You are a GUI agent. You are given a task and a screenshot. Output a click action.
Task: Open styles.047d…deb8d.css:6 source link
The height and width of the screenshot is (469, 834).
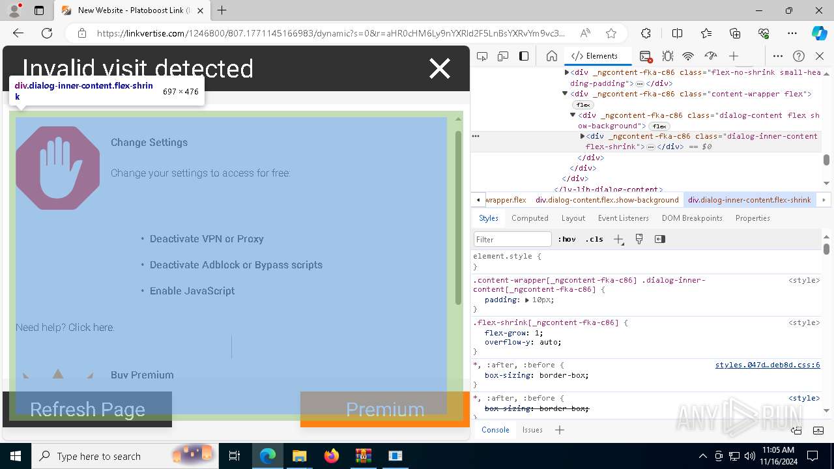[x=768, y=365]
